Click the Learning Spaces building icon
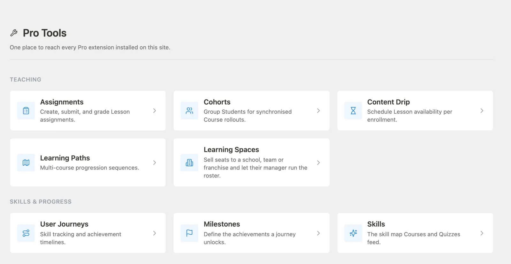 coord(189,163)
